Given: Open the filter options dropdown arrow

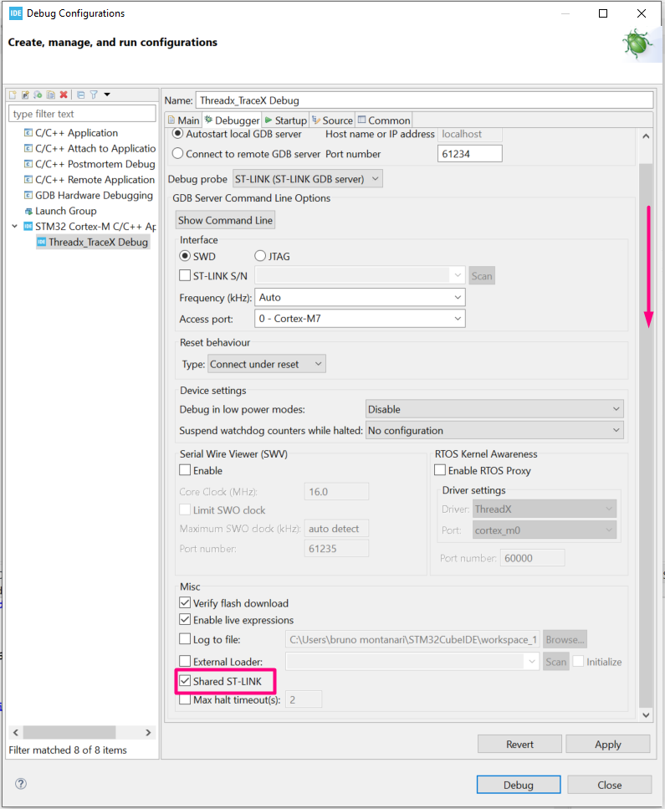Looking at the screenshot, I should (107, 95).
